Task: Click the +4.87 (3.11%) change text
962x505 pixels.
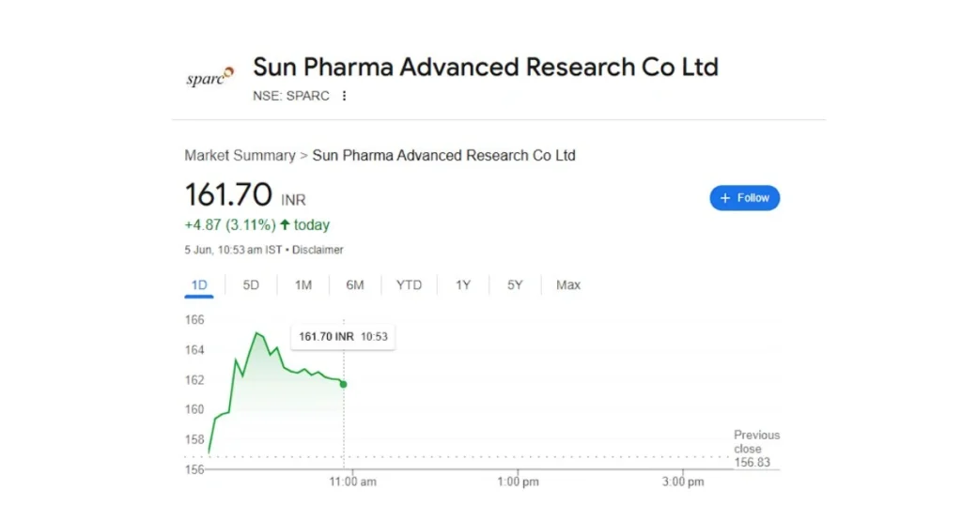Action: (x=230, y=225)
